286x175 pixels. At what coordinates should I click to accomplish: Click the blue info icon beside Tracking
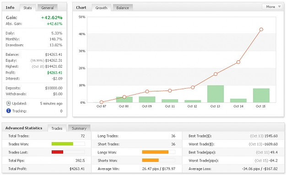click(8, 111)
